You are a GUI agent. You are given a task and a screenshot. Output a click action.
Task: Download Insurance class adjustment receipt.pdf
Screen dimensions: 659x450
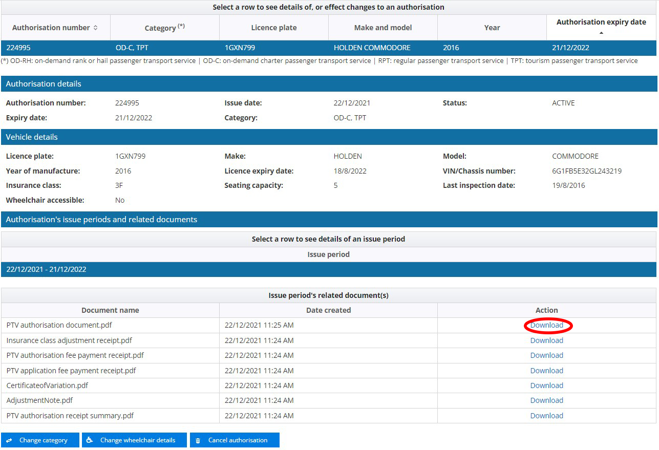point(546,340)
